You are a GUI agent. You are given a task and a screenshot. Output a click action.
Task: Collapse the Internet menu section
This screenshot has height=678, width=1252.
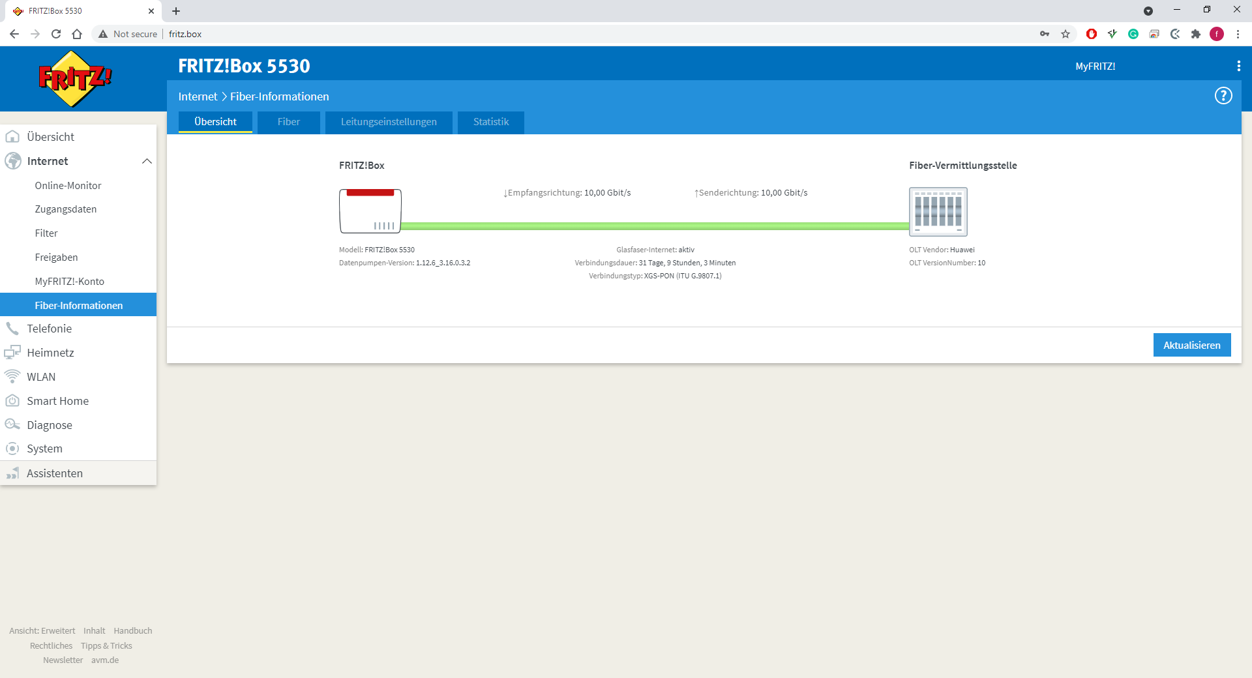point(147,161)
